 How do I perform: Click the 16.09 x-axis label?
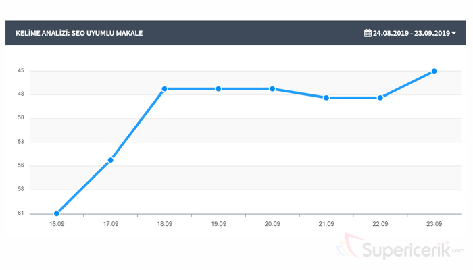[x=57, y=225]
